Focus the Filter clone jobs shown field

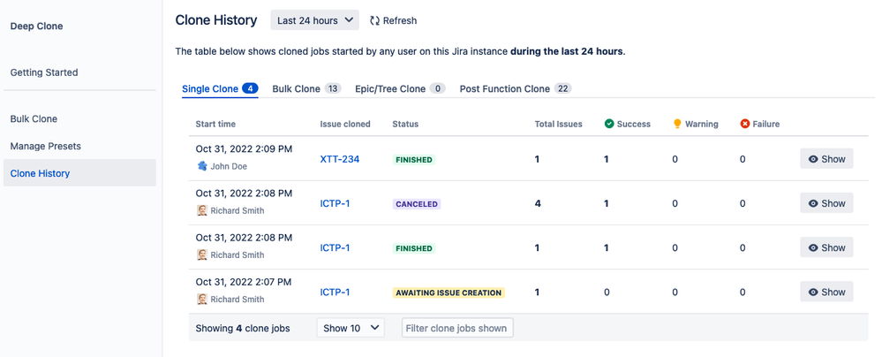click(457, 328)
